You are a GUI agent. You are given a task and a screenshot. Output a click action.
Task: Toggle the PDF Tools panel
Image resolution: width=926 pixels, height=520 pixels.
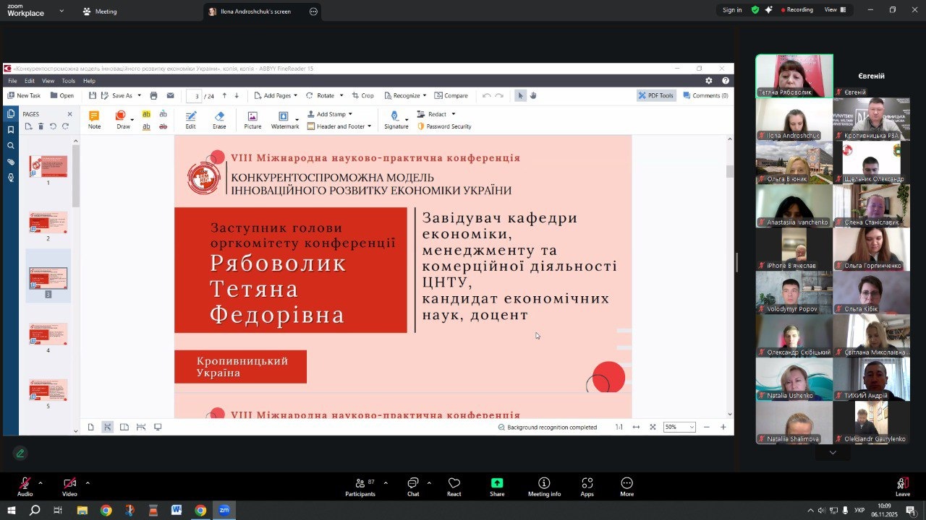click(x=656, y=95)
